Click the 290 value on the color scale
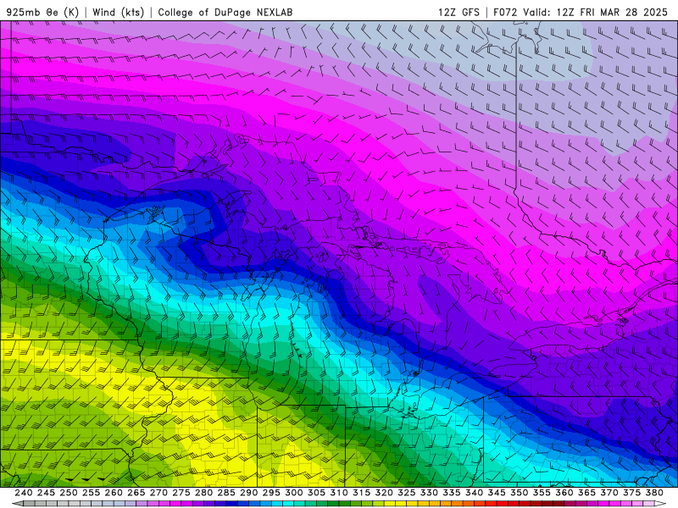 (x=248, y=493)
